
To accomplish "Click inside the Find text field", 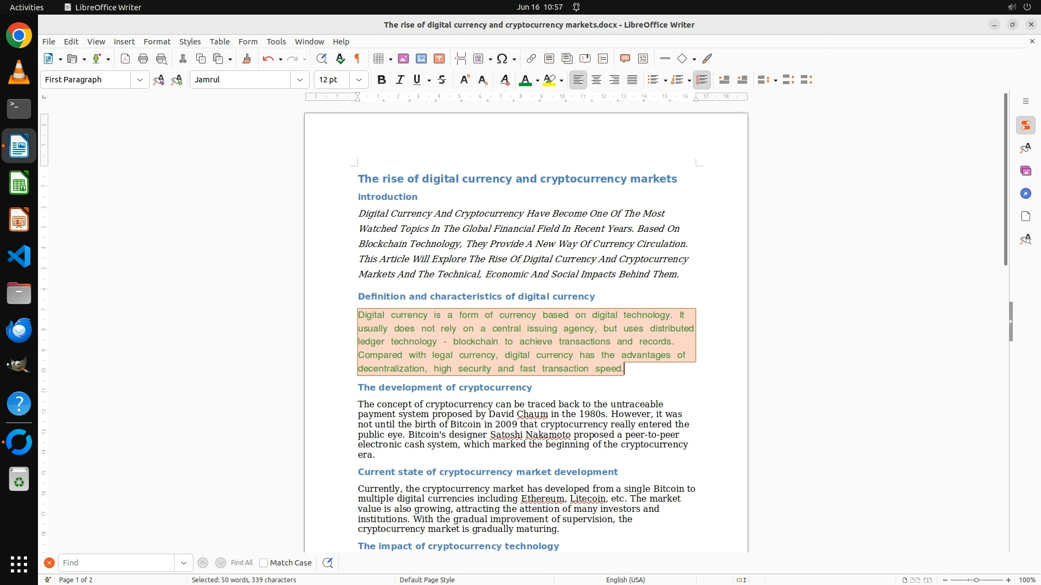I will [x=115, y=563].
